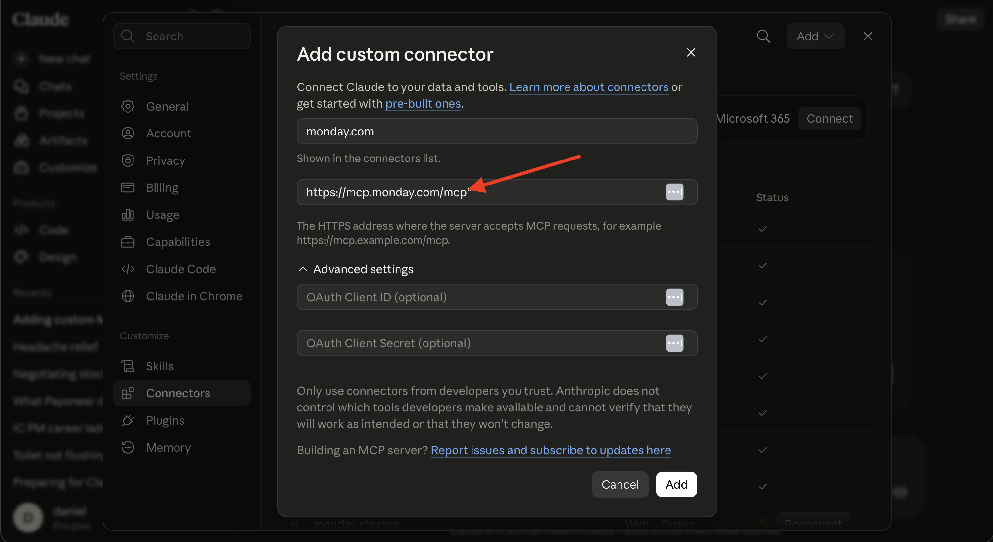Click the MCP server URL field
The image size is (993, 542).
click(x=496, y=192)
